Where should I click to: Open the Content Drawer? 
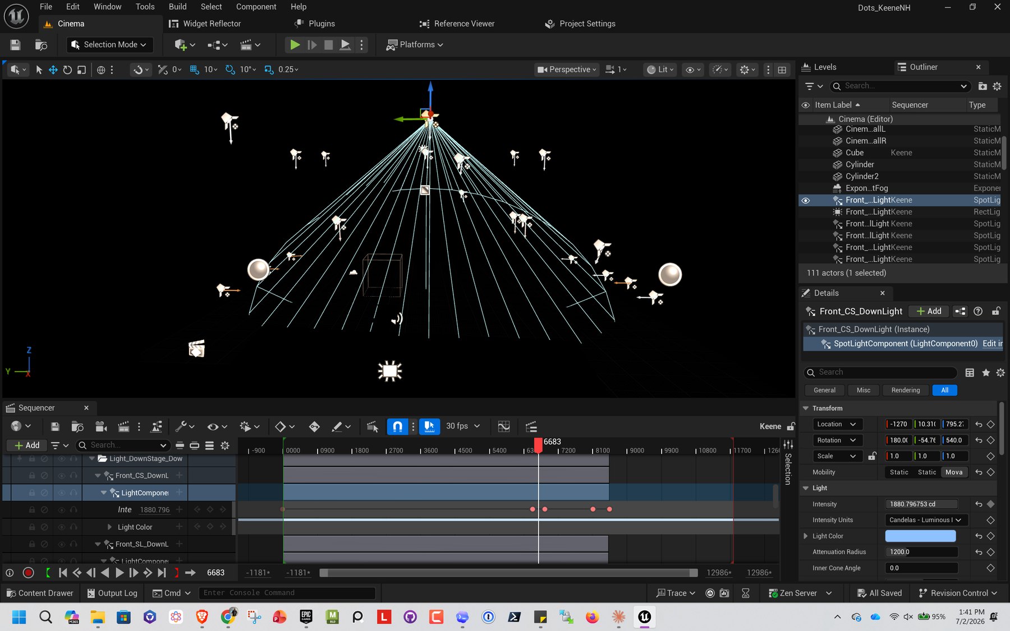pos(39,593)
